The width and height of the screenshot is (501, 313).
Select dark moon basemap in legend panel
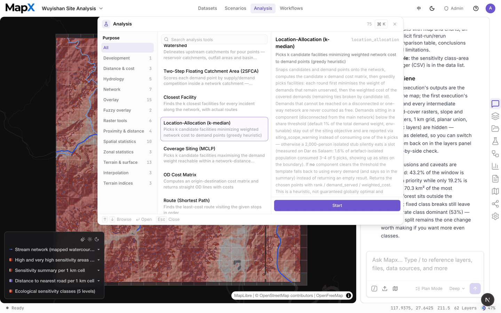tap(97, 239)
